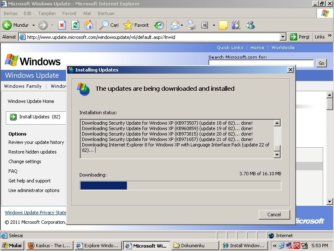Screen dimensions: 334x251
Task: Click the Windows flag throbber icon
Action: coord(325,13)
